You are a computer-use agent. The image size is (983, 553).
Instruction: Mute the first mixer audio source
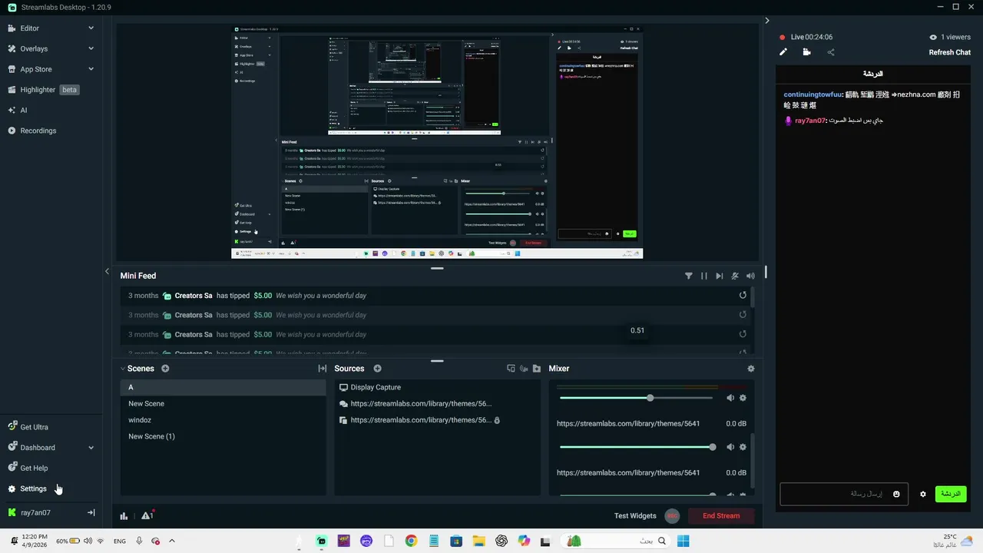730,398
